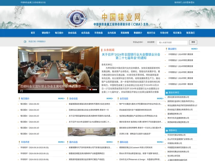Screen dimensions: 215x161
Task: Select the second slideshow indicator dot
Action: (x=92, y=90)
